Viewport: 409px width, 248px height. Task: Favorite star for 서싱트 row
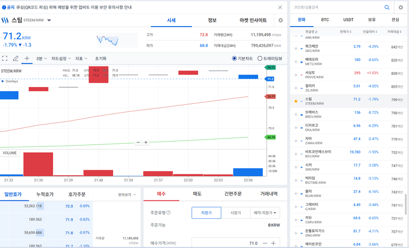[296, 75]
